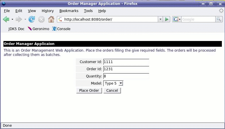
Task: Expand the URL bar history dropdown
Action: (x=160, y=19)
